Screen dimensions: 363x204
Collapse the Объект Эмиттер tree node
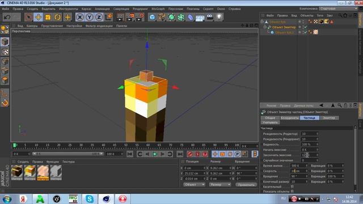(x=265, y=27)
